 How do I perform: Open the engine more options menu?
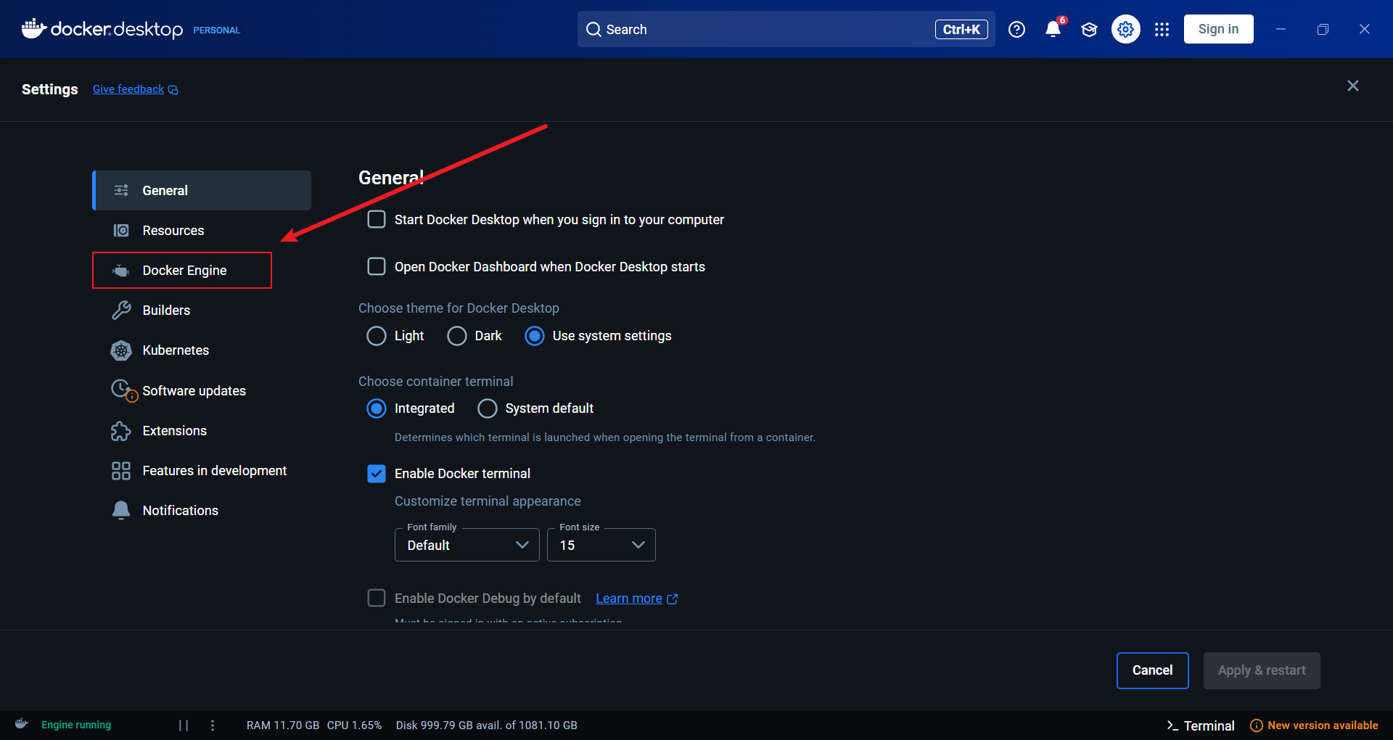coord(213,725)
